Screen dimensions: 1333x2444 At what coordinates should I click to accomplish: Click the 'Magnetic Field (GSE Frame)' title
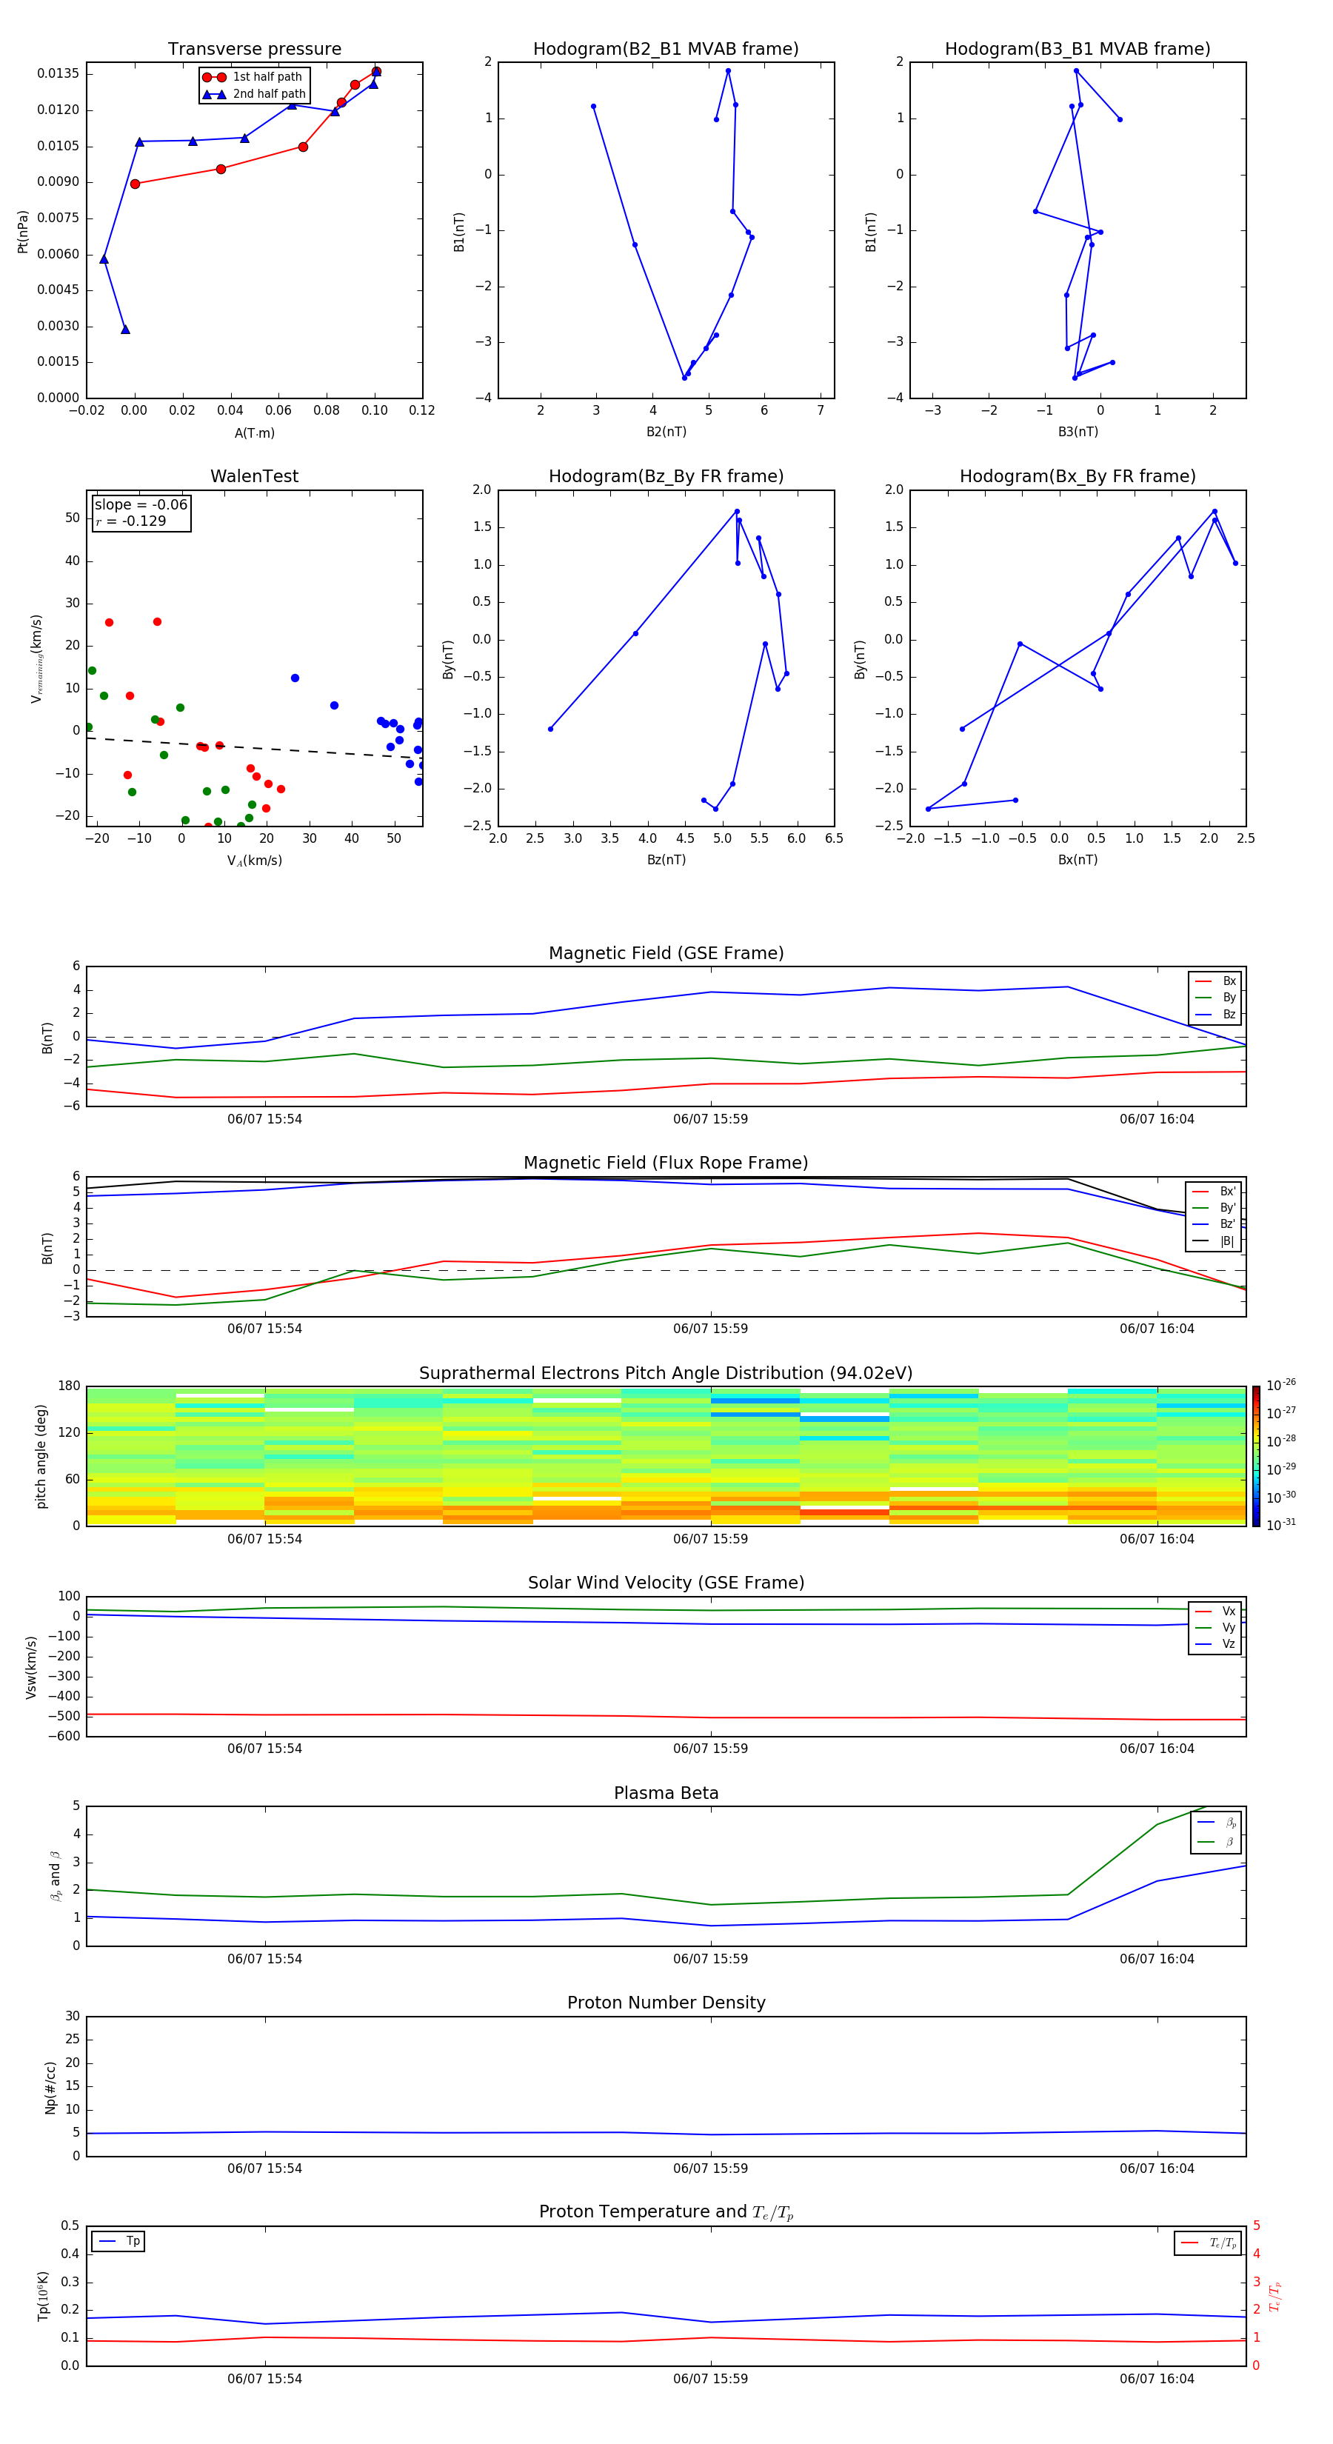666,953
